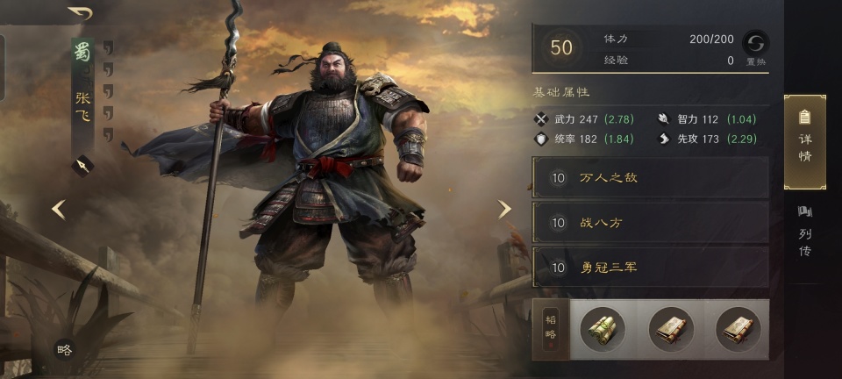Expand the 万人之敌 skill row

(x=650, y=178)
